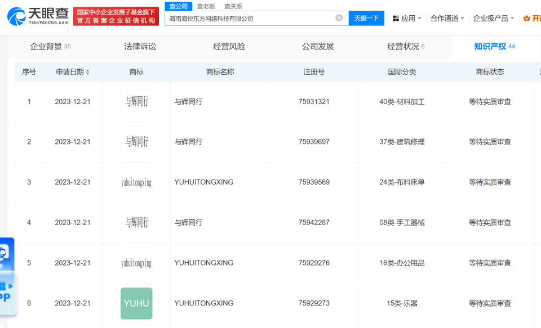
Task: Click the crown icon at the top right
Action: (526, 18)
